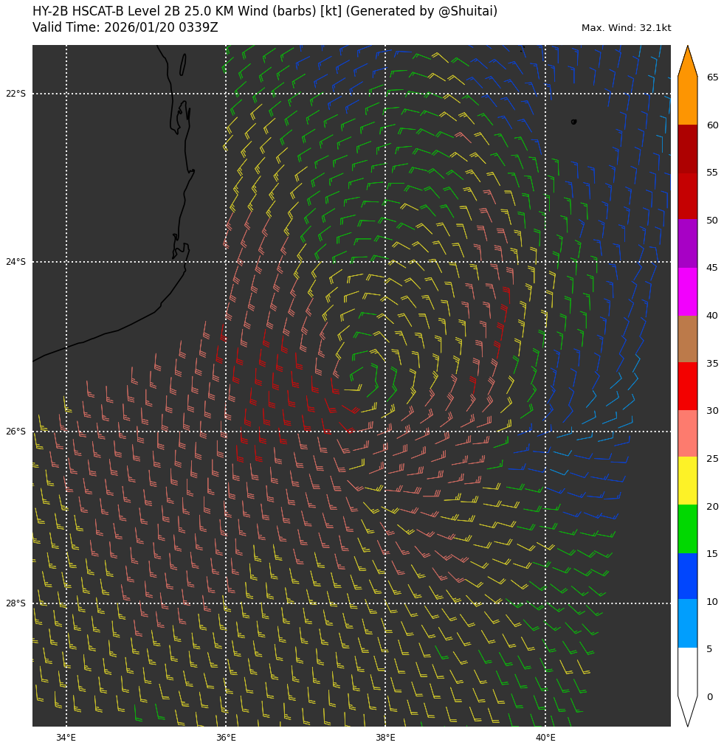The image size is (724, 748).
Task: Select the 26°S latitude tick label
Action: coord(15,432)
